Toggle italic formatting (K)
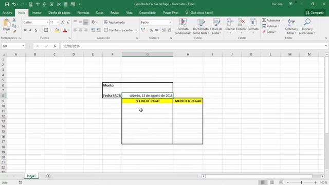329x185 pixels. (x=30, y=30)
